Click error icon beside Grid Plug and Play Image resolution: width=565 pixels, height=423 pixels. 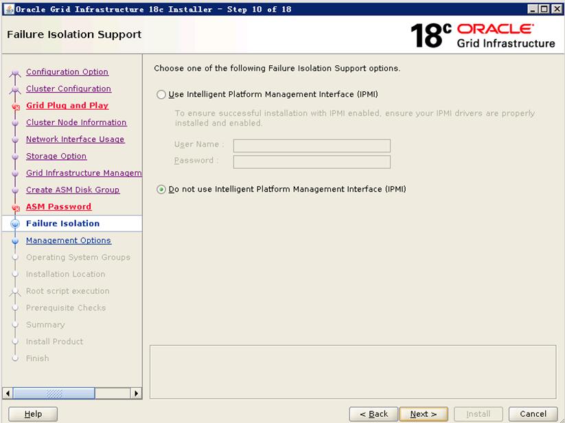pos(16,106)
